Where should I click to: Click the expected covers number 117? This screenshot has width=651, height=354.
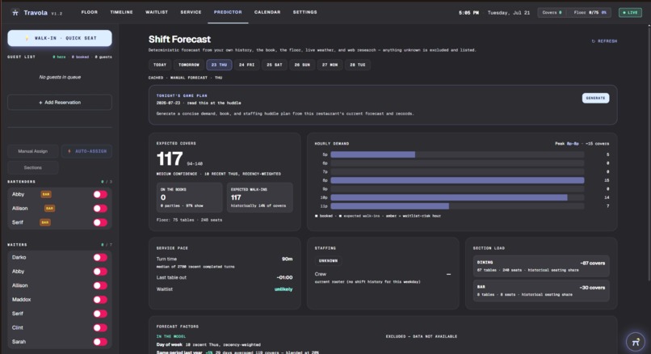pos(170,158)
